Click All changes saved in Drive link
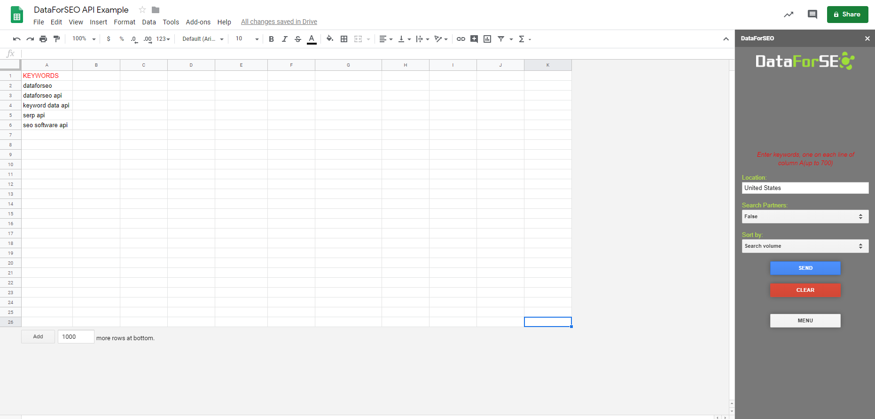The height and width of the screenshot is (419, 875). pos(279,22)
